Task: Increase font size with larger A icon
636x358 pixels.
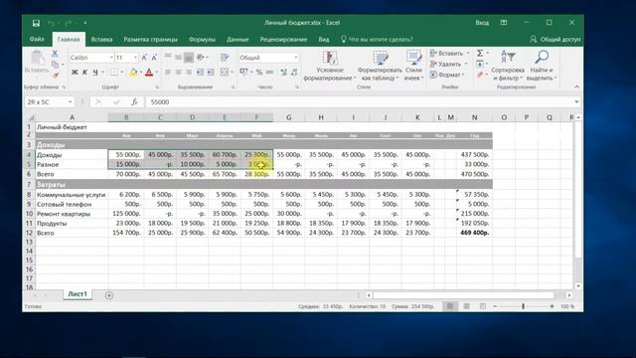Action: [144, 58]
